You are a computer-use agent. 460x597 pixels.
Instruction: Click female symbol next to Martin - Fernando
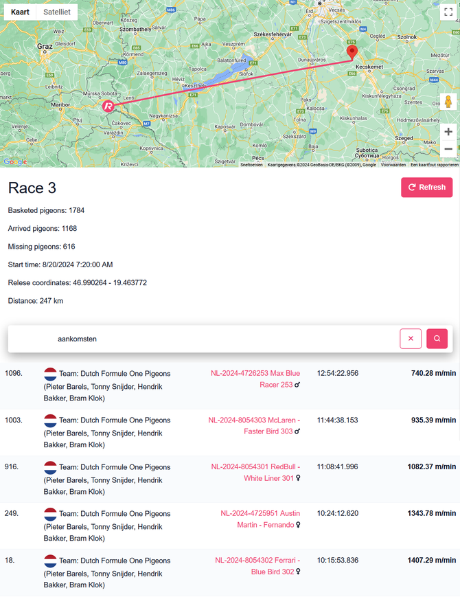coord(298,525)
